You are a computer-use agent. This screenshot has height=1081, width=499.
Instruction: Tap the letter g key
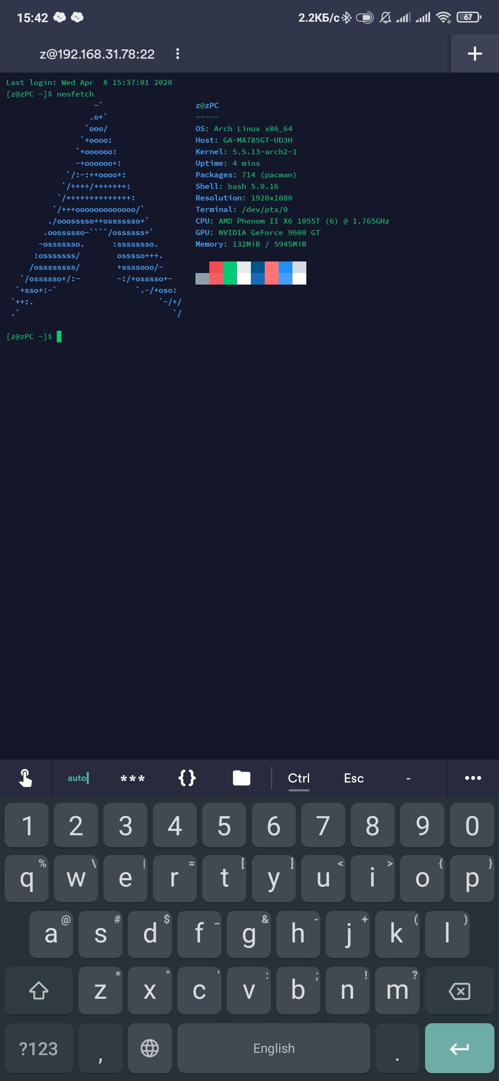pyautogui.click(x=249, y=934)
